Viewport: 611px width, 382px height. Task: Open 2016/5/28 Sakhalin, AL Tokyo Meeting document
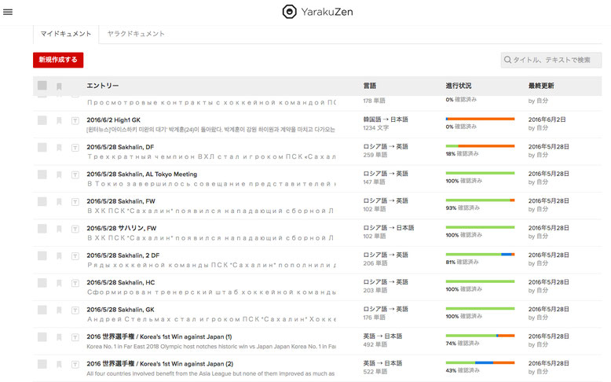pyautogui.click(x=142, y=174)
